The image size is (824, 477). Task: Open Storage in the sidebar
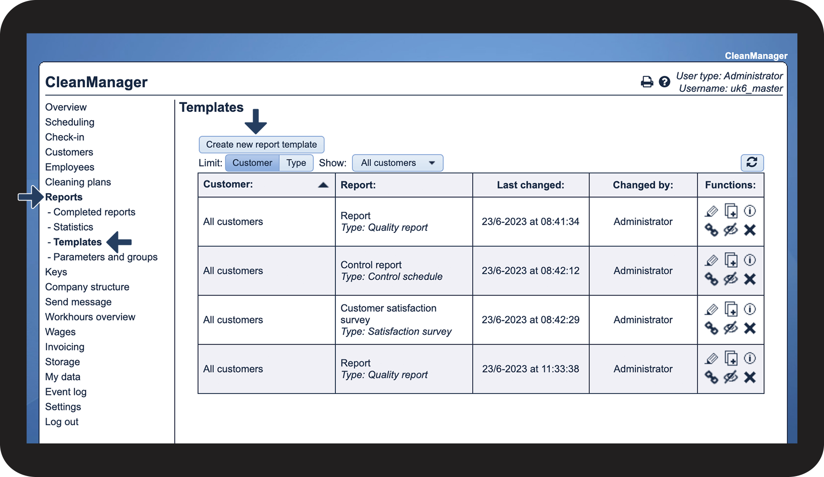pos(62,362)
